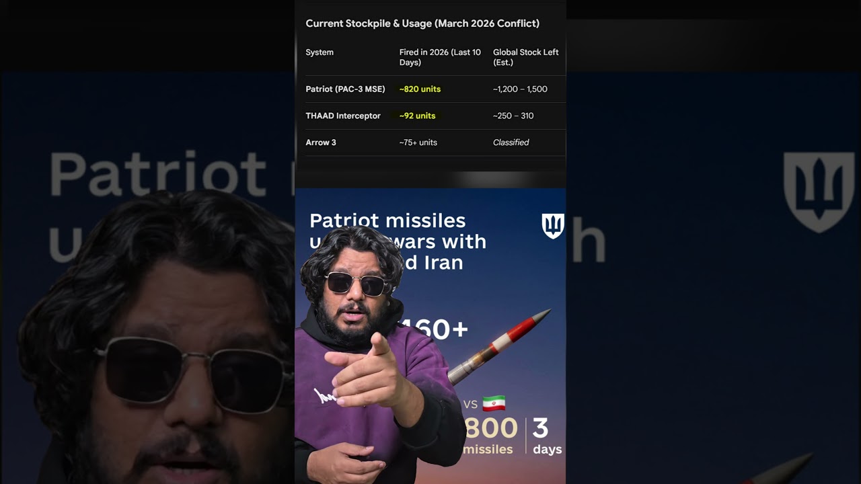Screen dimensions: 861x484
Task: Select the highlighted ~92 units value
Action: click(417, 116)
